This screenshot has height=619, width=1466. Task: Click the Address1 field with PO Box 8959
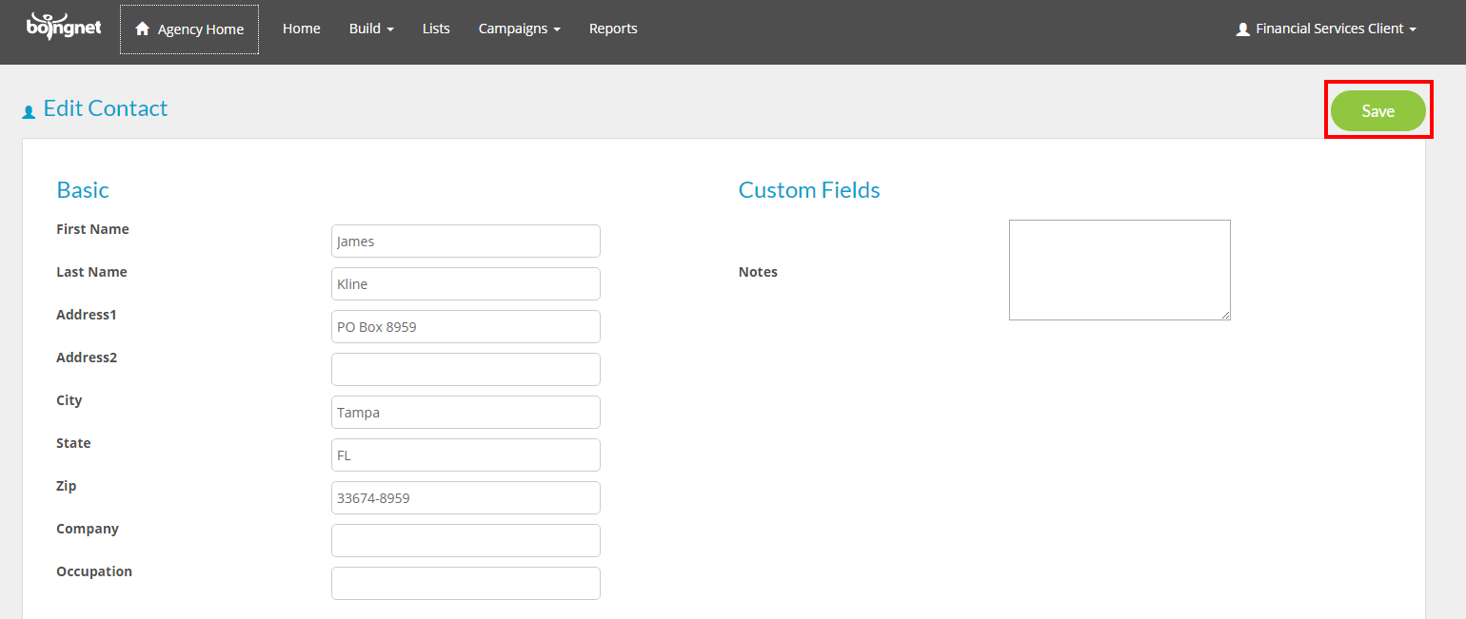pos(466,326)
